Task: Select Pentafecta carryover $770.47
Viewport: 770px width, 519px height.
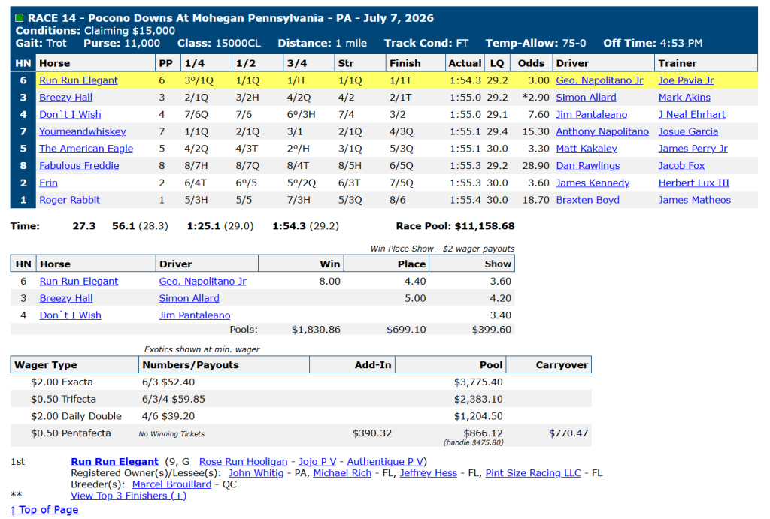Action: pos(568,433)
